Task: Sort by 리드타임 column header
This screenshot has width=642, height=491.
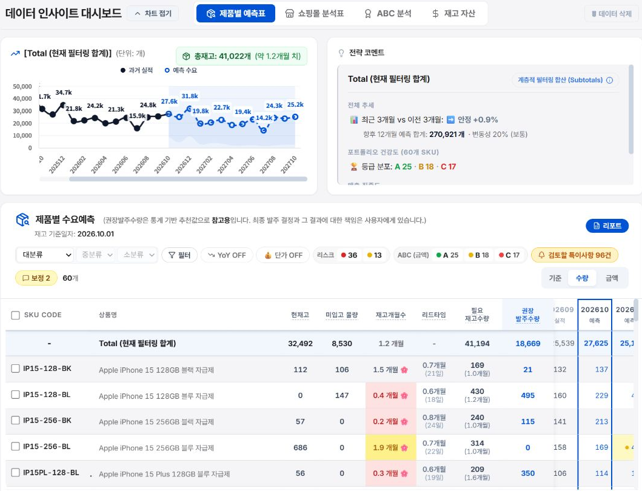Action: (x=433, y=315)
